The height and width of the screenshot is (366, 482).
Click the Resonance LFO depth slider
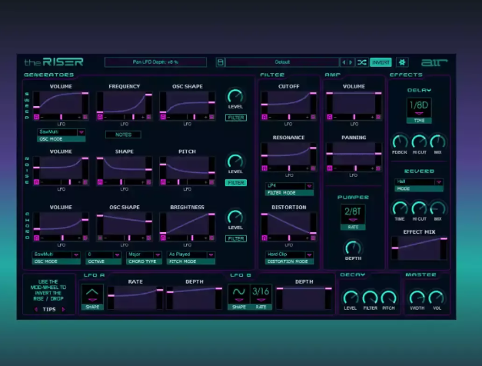pyautogui.click(x=288, y=168)
